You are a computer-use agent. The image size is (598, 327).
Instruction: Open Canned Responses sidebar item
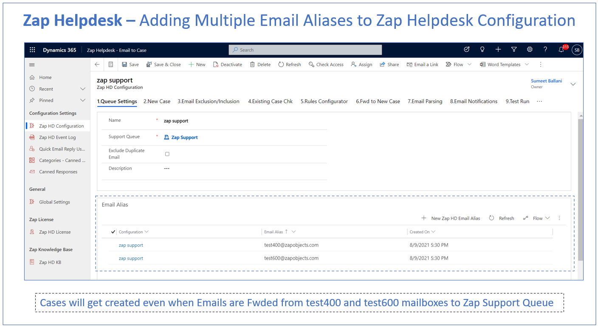click(57, 172)
